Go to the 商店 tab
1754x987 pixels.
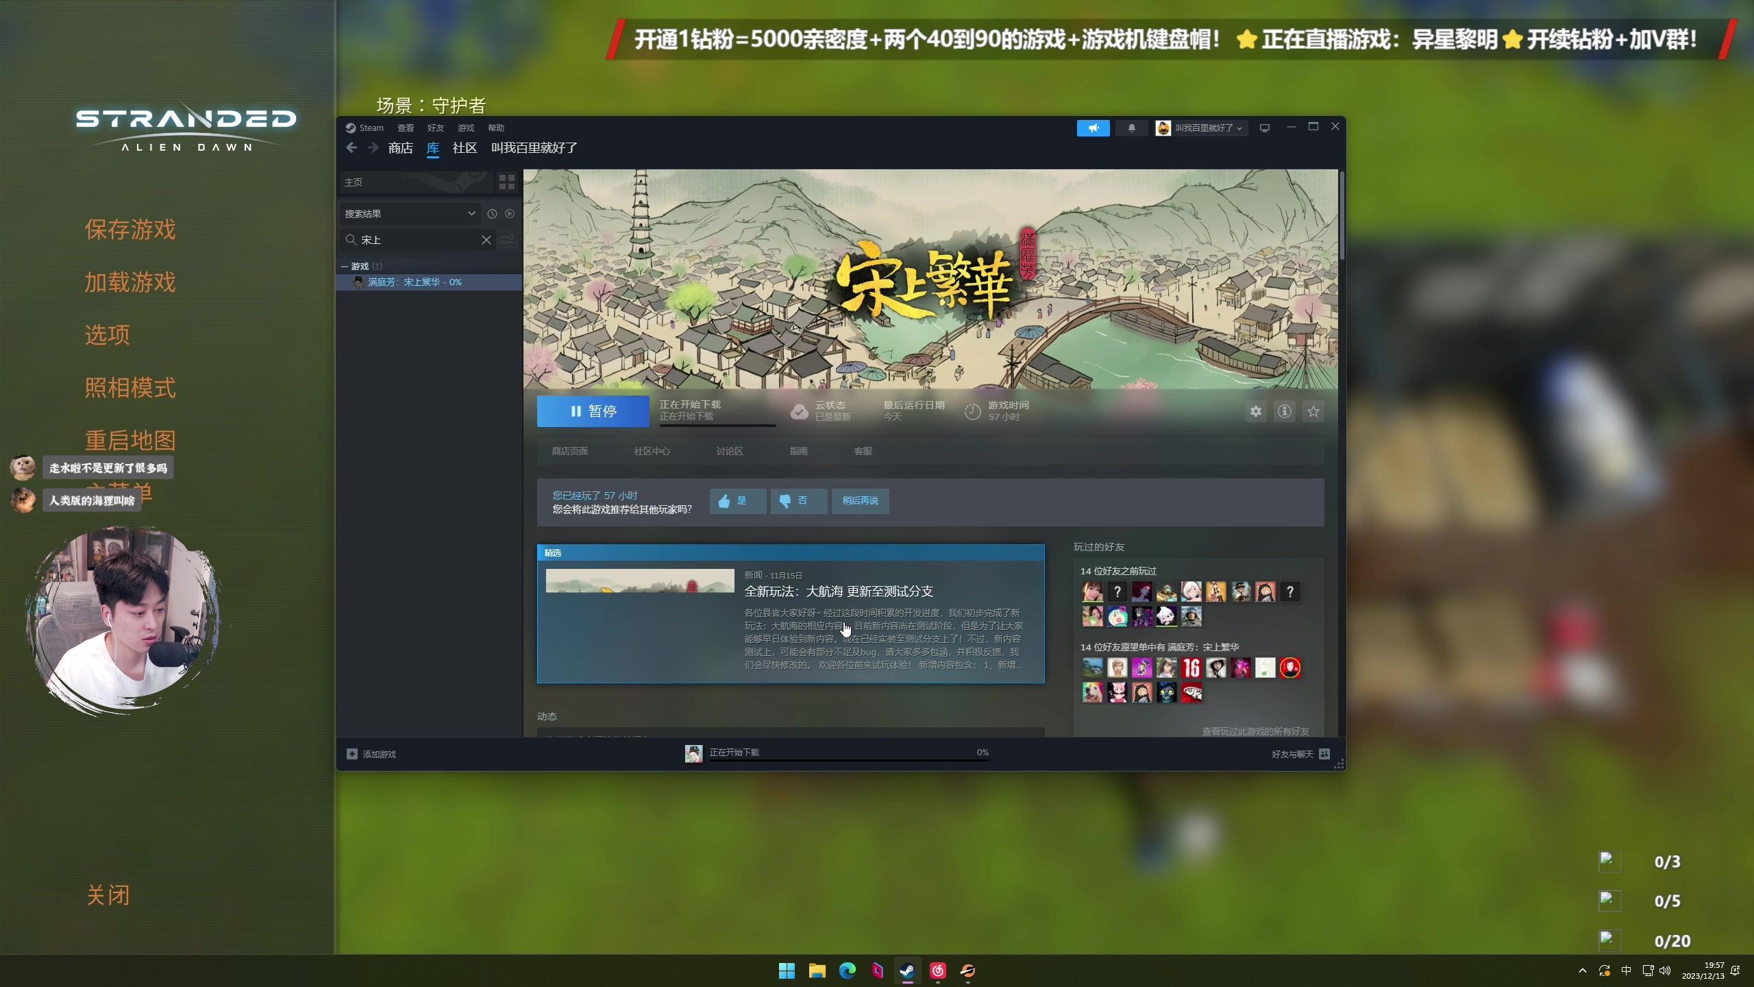(x=401, y=148)
